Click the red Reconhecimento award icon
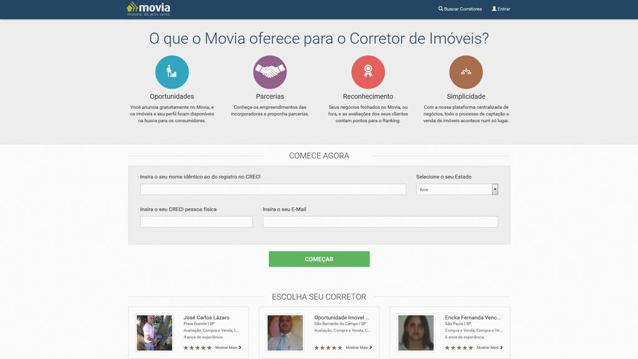 coord(368,72)
